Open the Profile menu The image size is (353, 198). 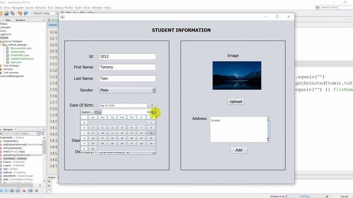tap(69, 8)
